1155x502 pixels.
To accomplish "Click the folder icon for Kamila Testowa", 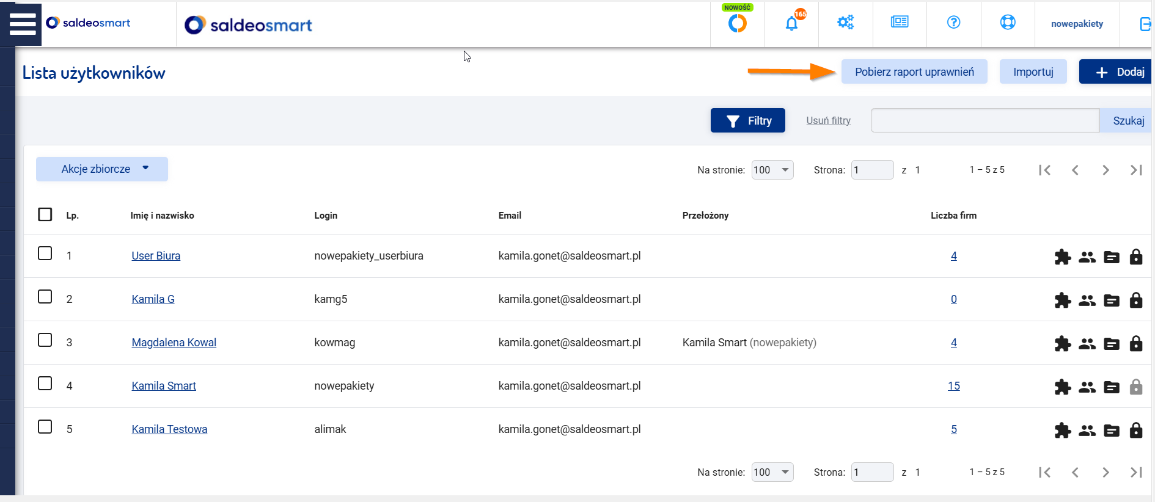I will [1112, 431].
